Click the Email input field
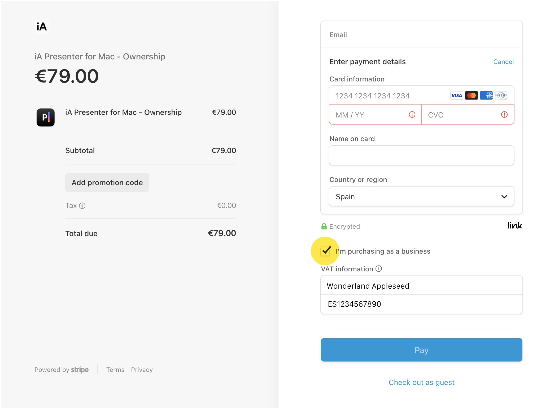This screenshot has height=408, width=550. point(421,34)
